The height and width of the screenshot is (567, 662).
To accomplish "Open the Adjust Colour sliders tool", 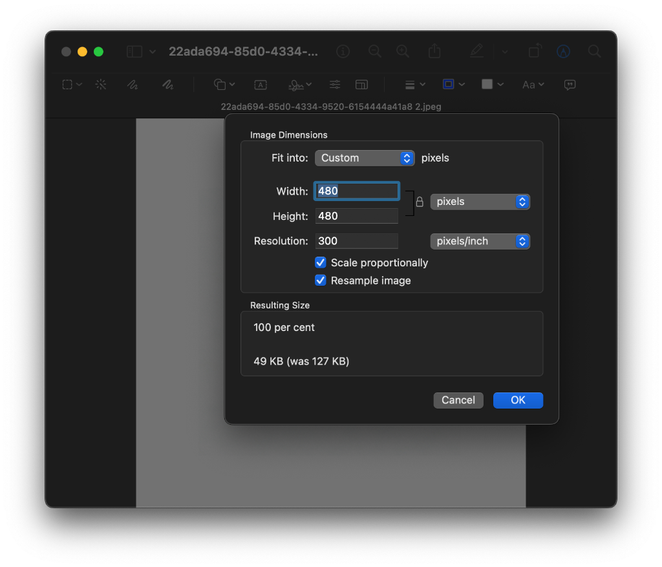I will coord(335,85).
